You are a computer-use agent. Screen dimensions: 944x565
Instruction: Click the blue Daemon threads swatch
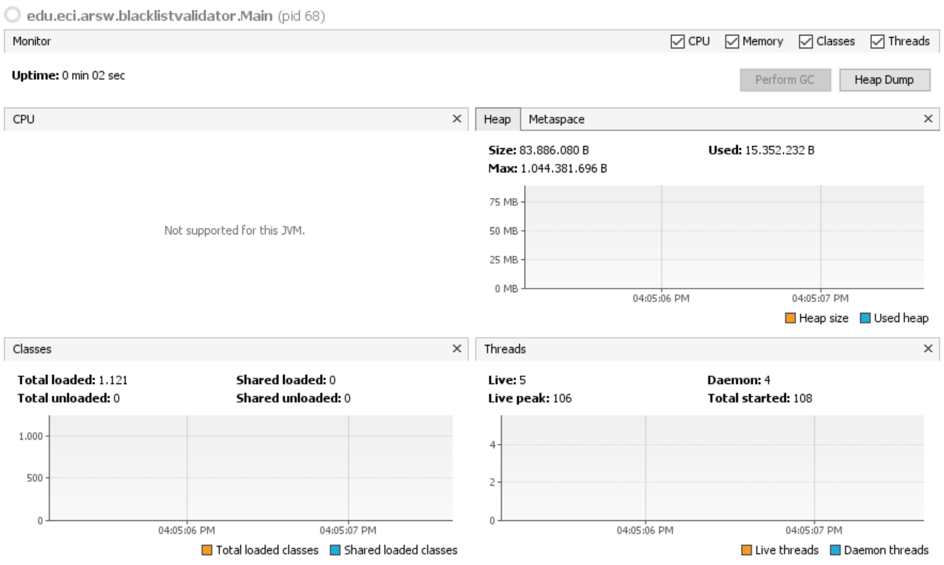(835, 550)
